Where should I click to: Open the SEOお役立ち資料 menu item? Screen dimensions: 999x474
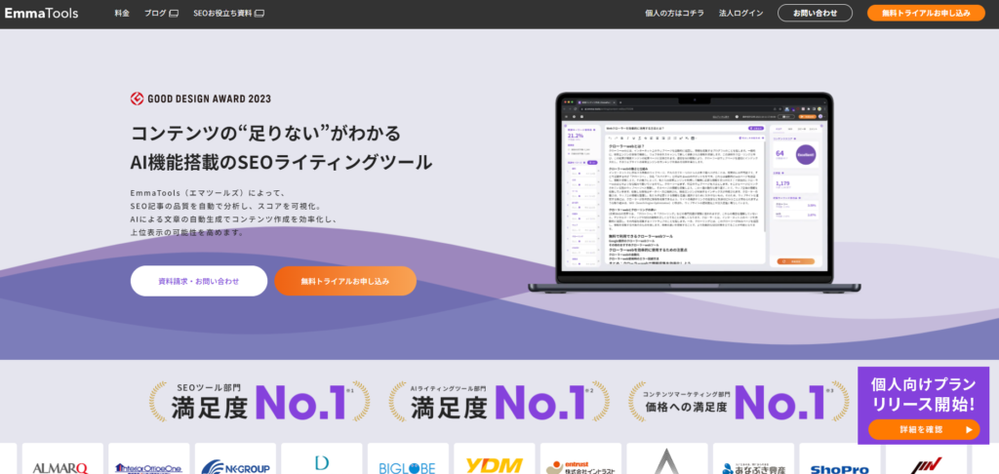[x=228, y=14]
